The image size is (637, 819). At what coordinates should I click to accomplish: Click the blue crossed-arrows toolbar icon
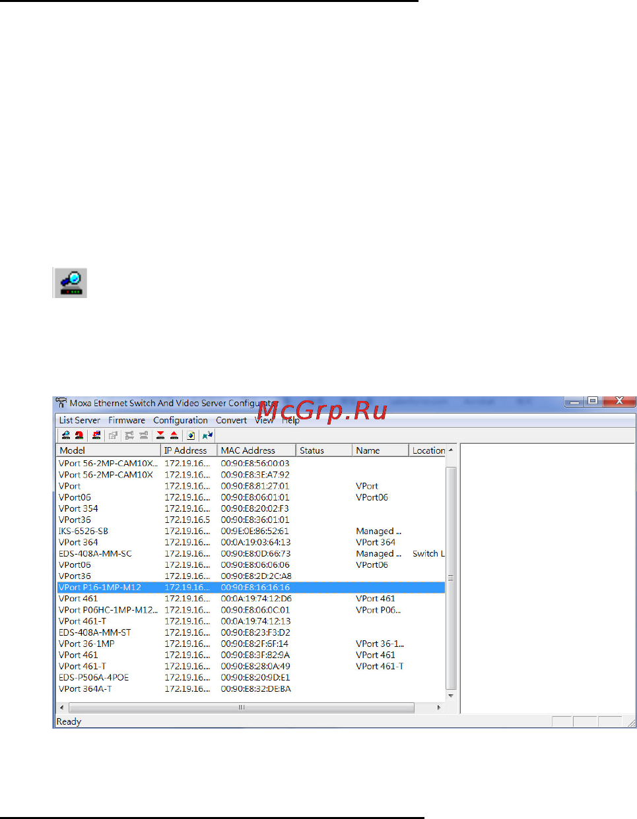point(208,435)
